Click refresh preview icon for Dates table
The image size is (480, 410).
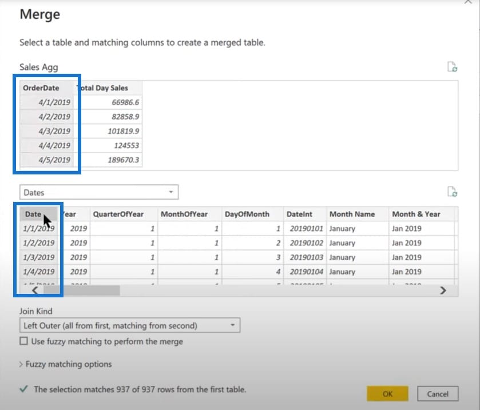tap(452, 192)
